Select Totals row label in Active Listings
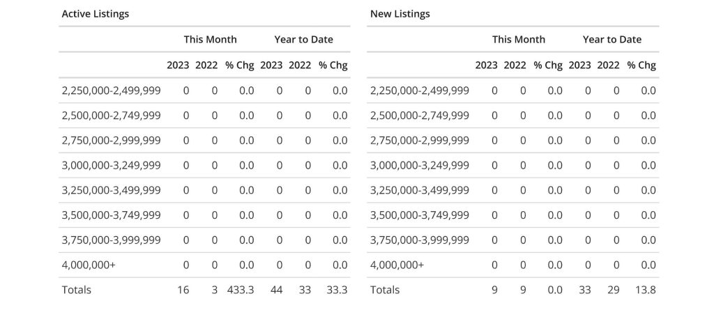Viewport: 714px width, 310px height. pyautogui.click(x=77, y=290)
